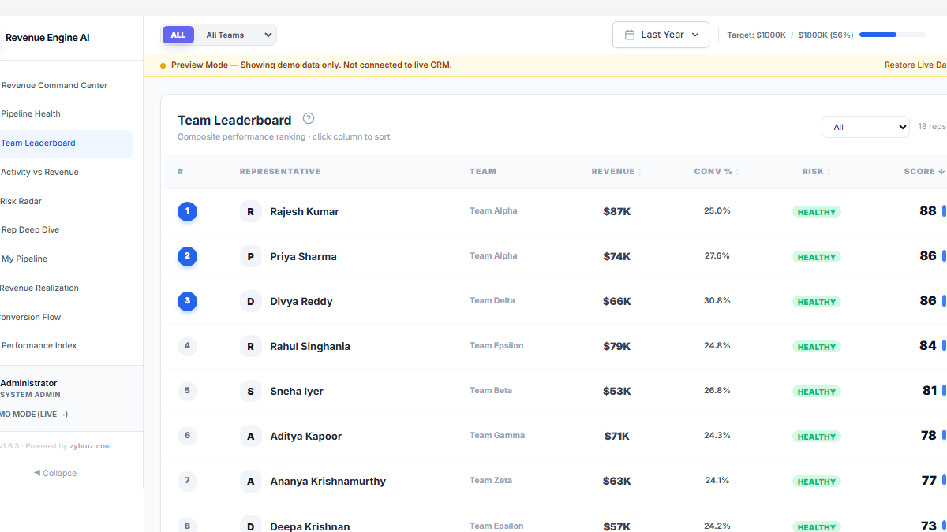947x532 pixels.
Task: Click Rajesh Kumar's HEALTHY risk badge
Action: coord(817,212)
